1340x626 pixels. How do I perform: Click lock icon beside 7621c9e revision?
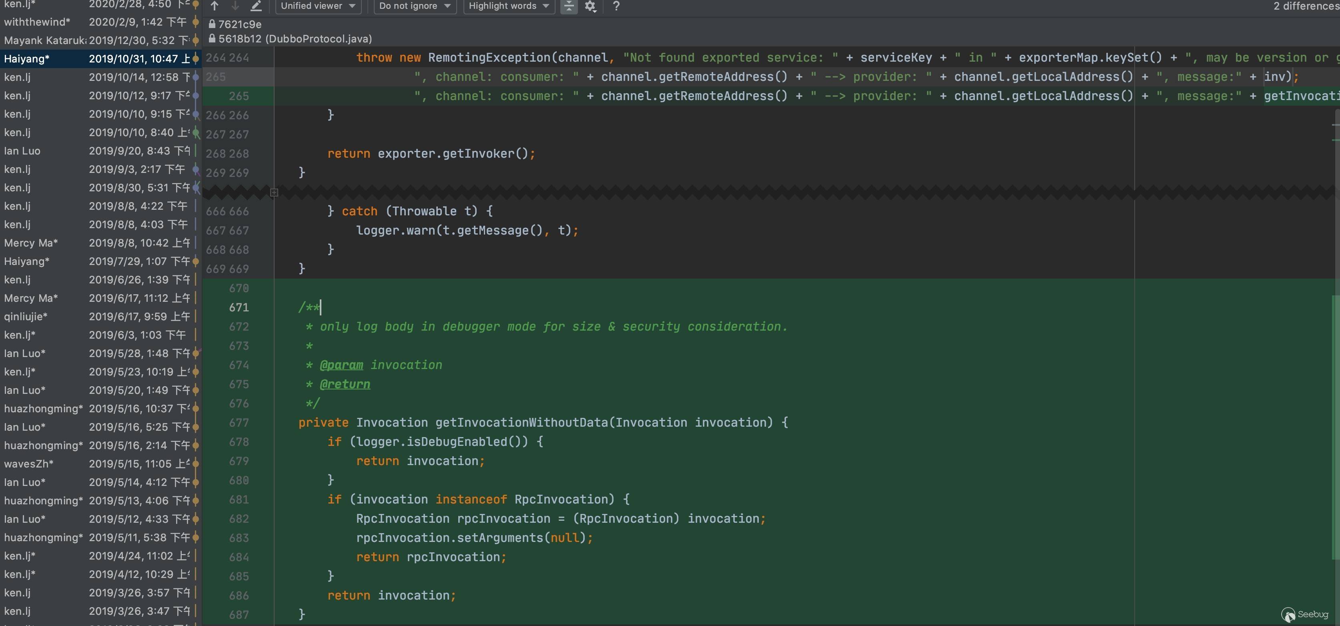click(212, 24)
